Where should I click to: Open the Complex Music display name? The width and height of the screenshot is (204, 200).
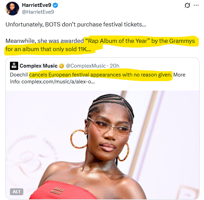(x=38, y=66)
